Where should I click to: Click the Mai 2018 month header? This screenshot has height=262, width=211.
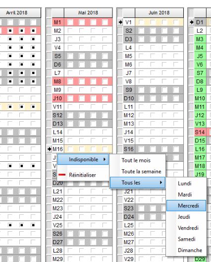point(88,13)
